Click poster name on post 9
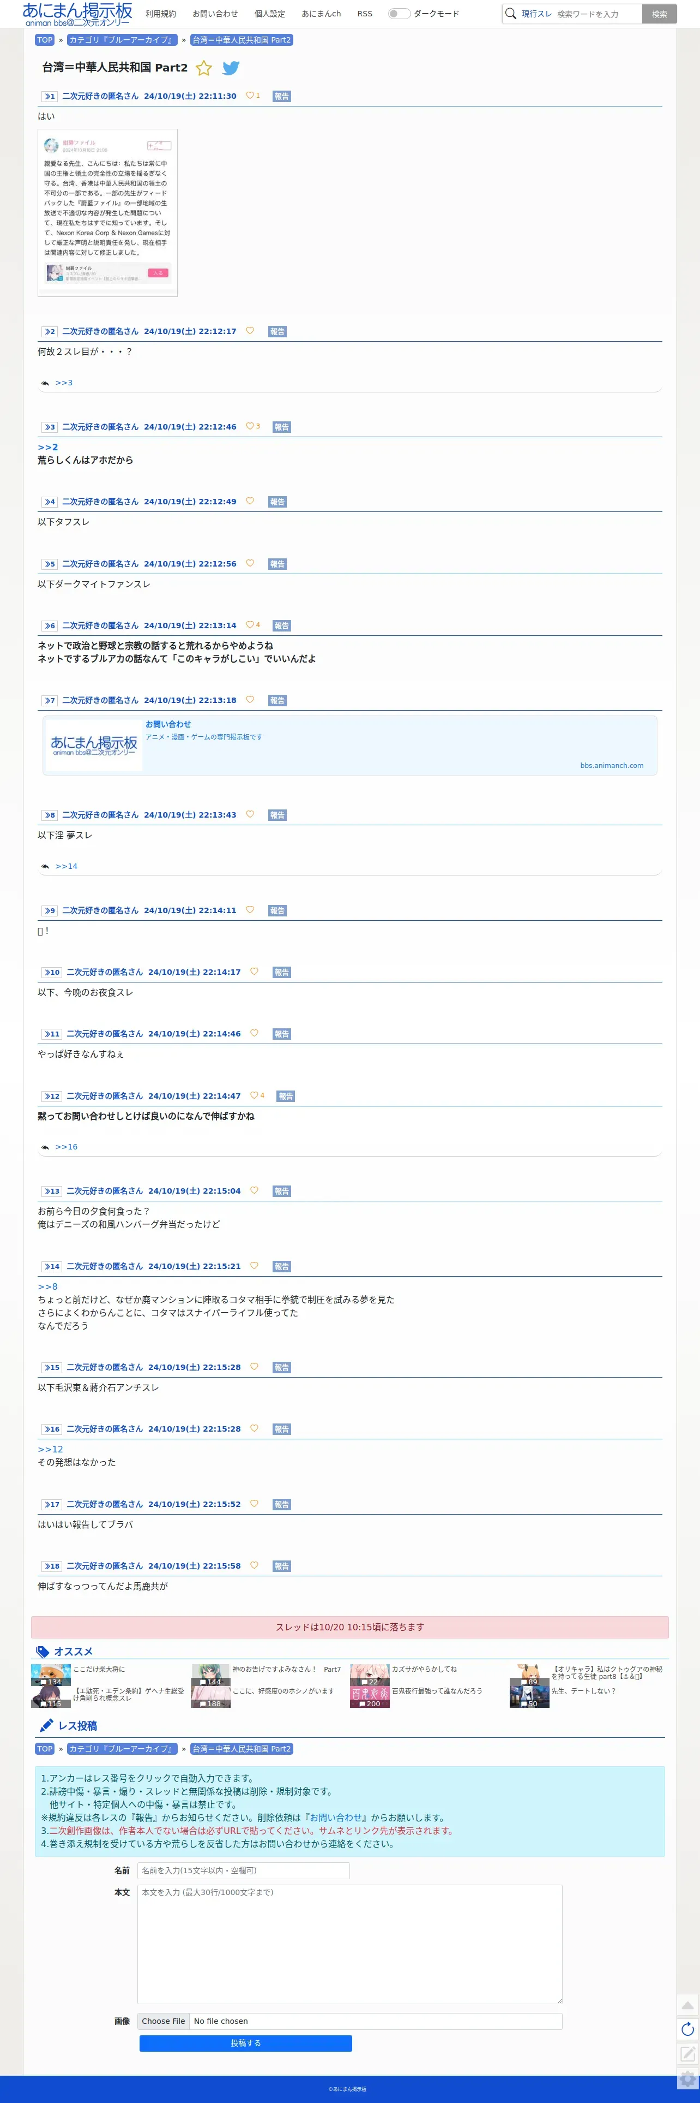This screenshot has height=2103, width=700. point(100,910)
